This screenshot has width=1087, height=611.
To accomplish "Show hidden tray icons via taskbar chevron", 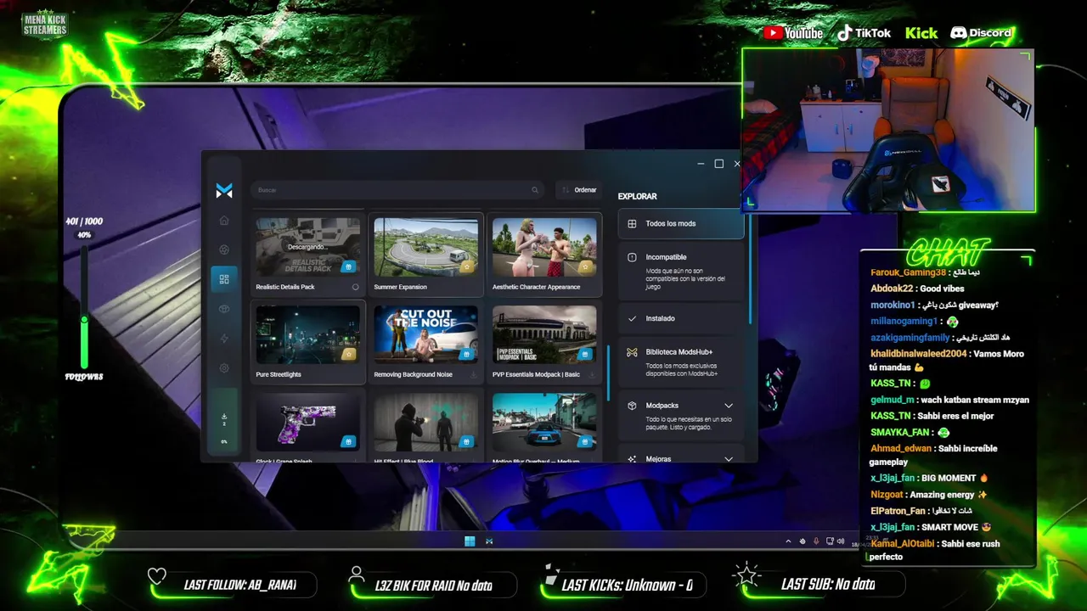I will (788, 541).
